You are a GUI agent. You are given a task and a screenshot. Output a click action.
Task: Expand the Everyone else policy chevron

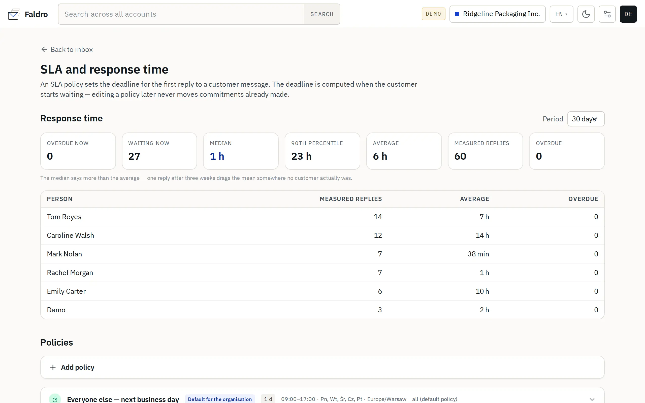tap(592, 399)
